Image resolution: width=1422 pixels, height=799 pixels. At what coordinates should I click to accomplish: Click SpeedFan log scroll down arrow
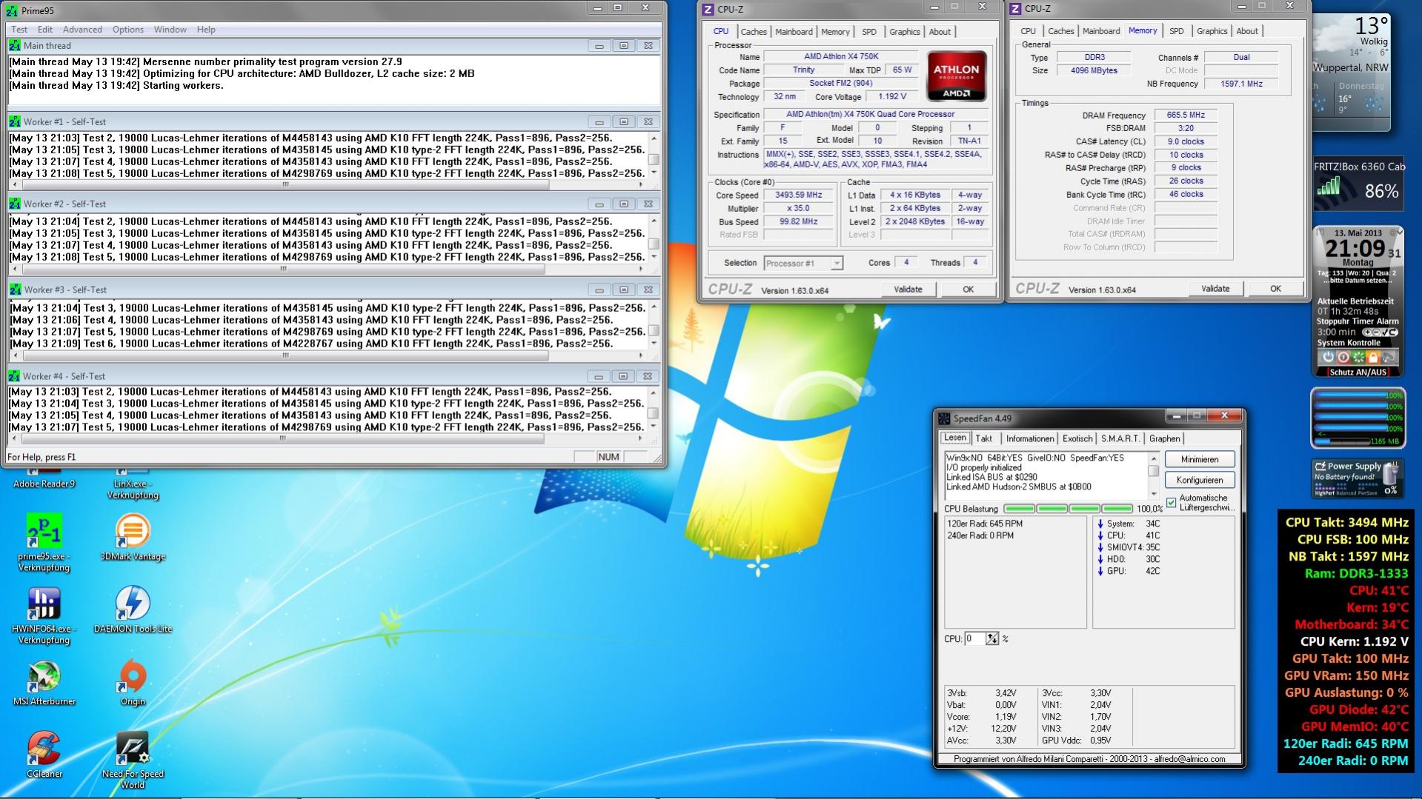(x=1154, y=493)
